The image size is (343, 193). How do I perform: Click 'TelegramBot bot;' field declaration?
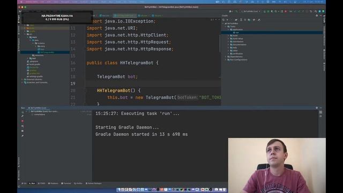(117, 77)
